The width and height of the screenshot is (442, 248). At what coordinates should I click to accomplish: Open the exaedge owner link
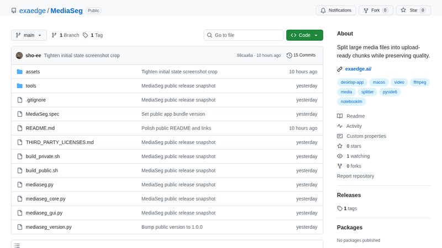coord(33,10)
